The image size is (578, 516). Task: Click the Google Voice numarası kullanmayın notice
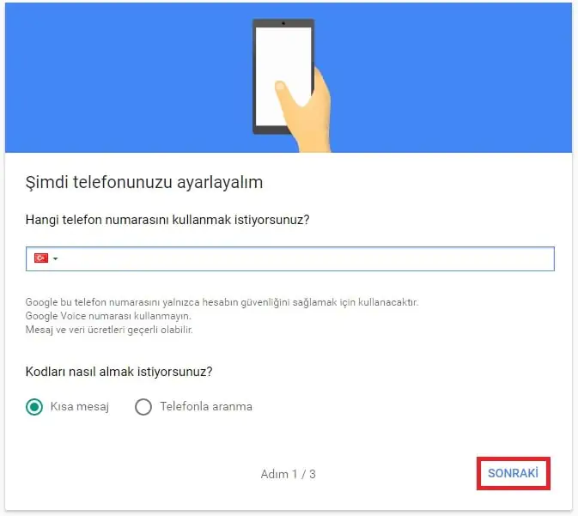(108, 316)
